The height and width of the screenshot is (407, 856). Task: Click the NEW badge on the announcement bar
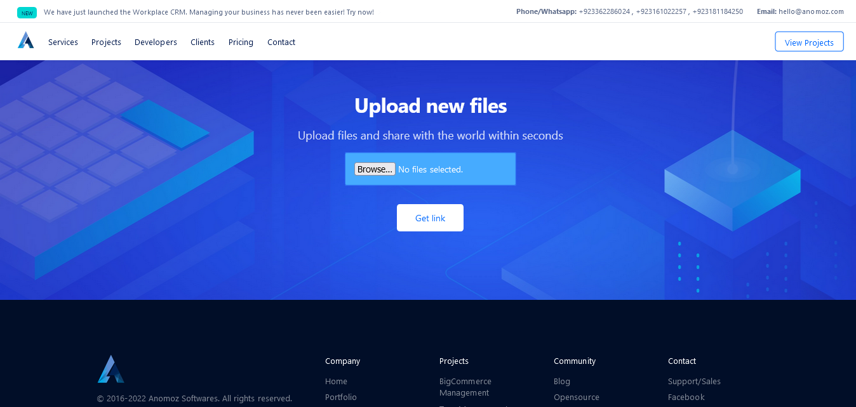[27, 11]
